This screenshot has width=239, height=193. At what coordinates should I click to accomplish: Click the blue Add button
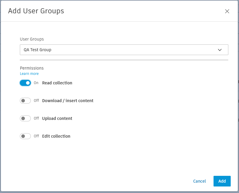point(222,181)
